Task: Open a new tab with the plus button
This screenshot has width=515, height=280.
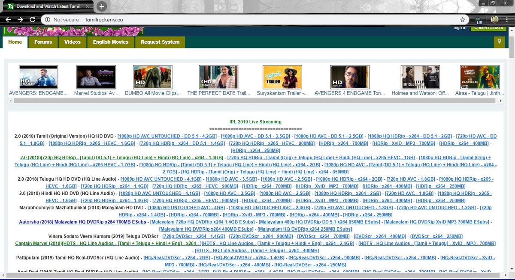Action: coord(102,6)
